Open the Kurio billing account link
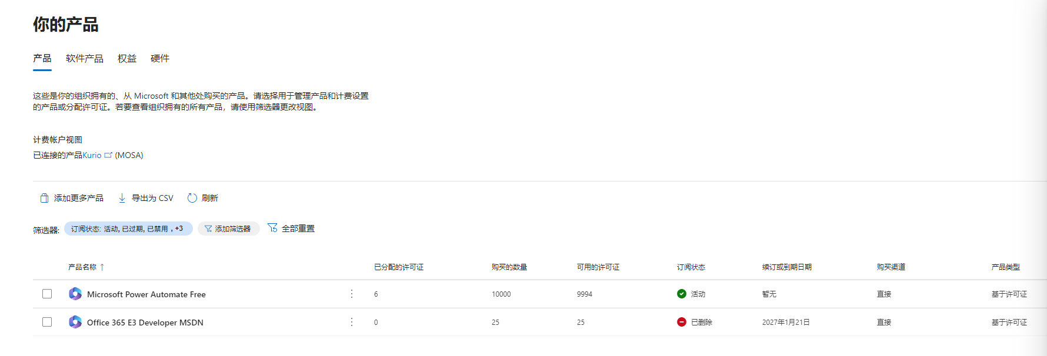The image size is (1047, 356). point(92,155)
